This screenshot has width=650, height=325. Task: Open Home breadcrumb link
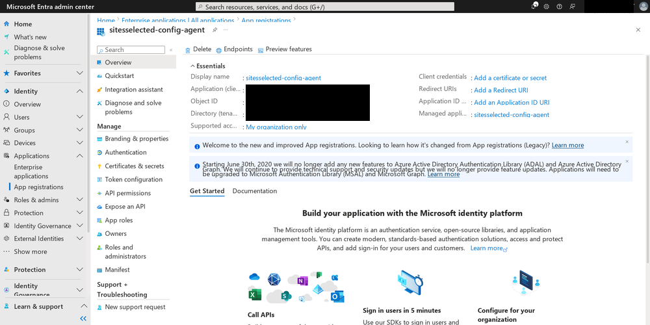[x=106, y=20]
